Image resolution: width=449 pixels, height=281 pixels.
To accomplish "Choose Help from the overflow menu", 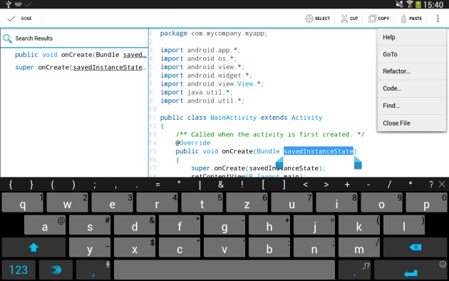I will (x=412, y=37).
